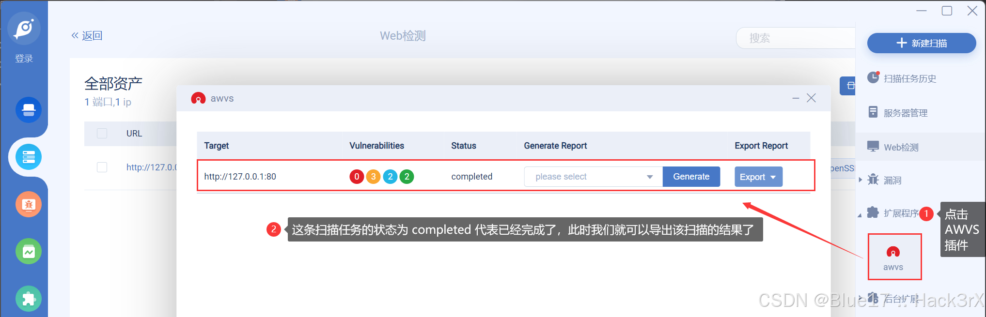986x317 pixels.
Task: Click the server management icon
Action: pos(873,112)
